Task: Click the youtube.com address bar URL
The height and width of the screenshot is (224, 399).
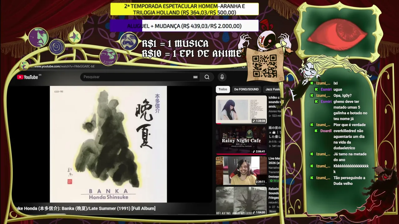Action: 64,66
